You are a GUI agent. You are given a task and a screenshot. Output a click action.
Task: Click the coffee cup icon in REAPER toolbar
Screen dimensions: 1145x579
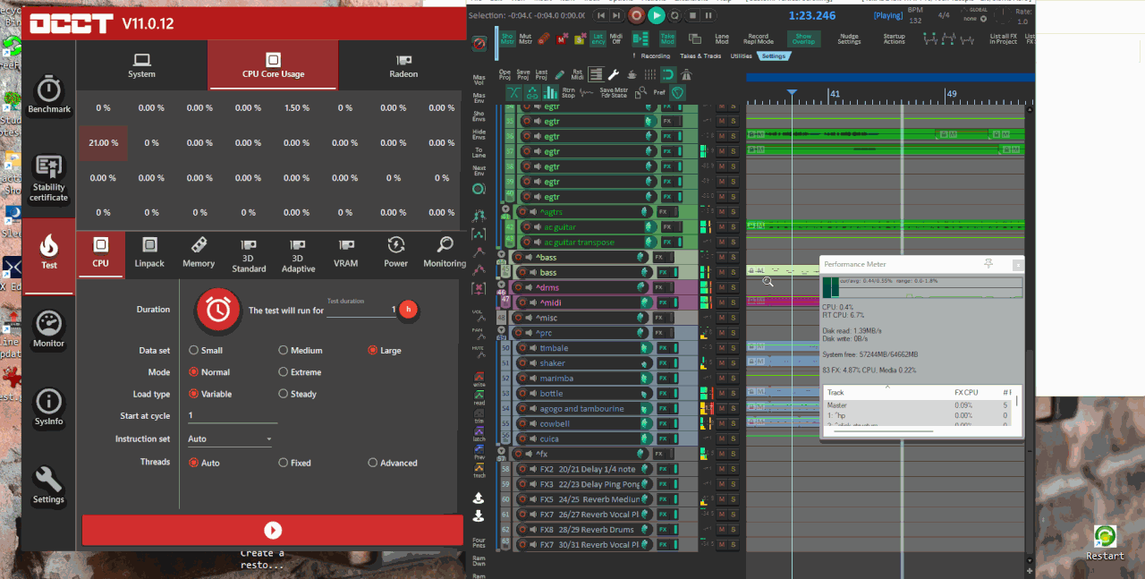coord(632,74)
